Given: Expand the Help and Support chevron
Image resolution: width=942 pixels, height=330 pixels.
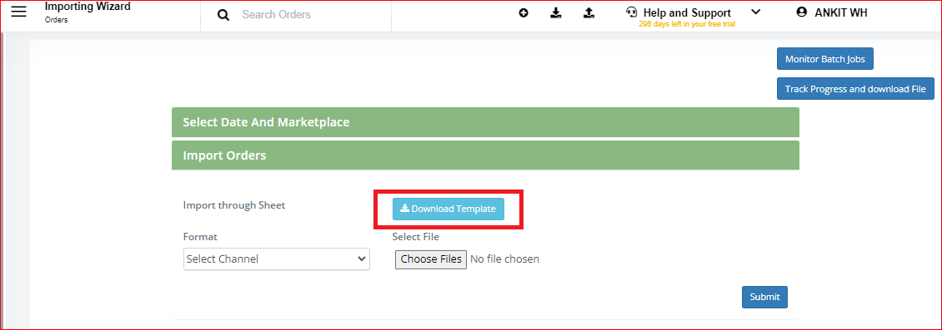Looking at the screenshot, I should click(756, 12).
